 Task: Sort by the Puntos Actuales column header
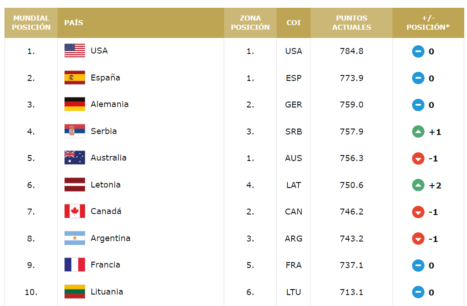(351, 23)
